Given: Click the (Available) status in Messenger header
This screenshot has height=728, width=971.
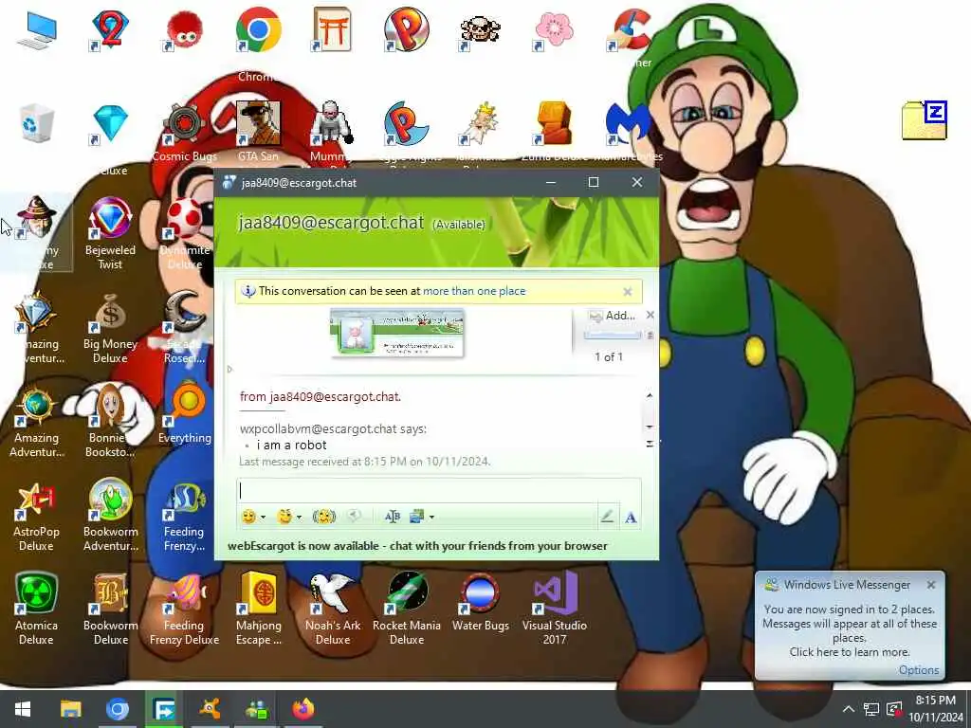Looking at the screenshot, I should tap(458, 225).
